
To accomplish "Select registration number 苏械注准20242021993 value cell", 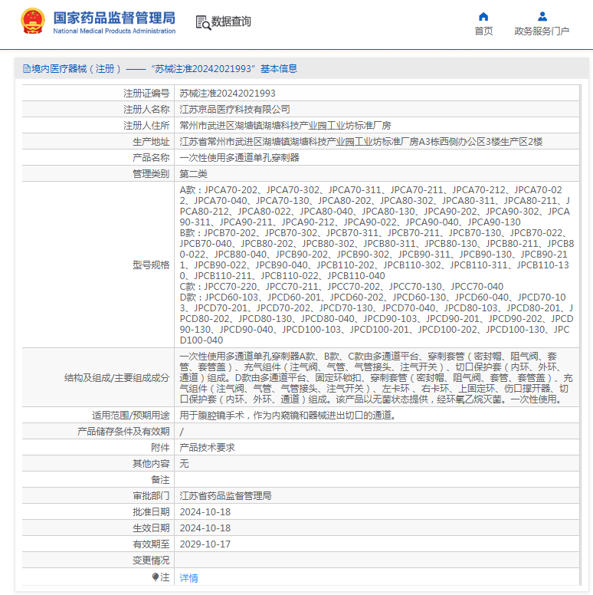I will click(x=228, y=94).
